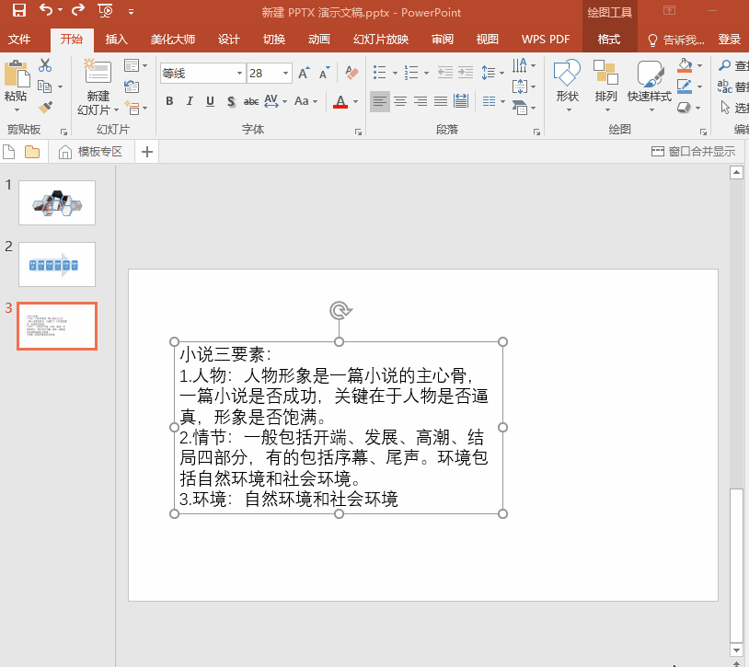Click the Save icon in the title bar
The image size is (749, 667).
pyautogui.click(x=18, y=11)
